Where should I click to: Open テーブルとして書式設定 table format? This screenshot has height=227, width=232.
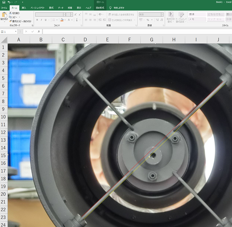pyautogui.click(x=181, y=17)
